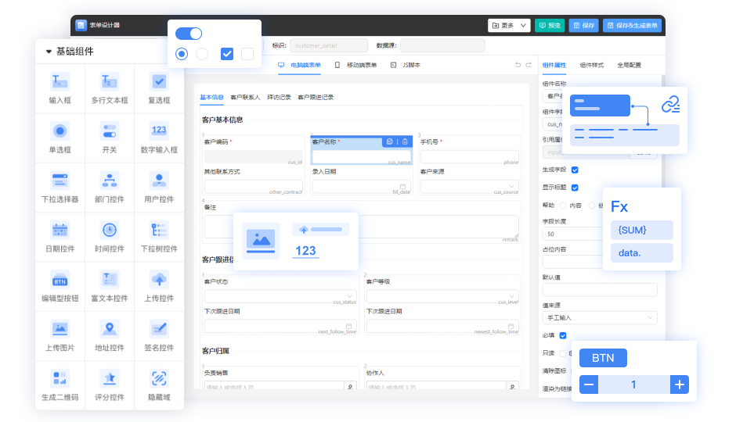736x422 pixels.
Task: Open the 客户状态 dropdown field
Action: (280, 296)
